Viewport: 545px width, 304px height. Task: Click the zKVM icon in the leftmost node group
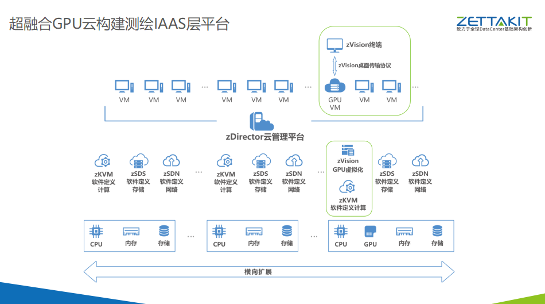(103, 161)
